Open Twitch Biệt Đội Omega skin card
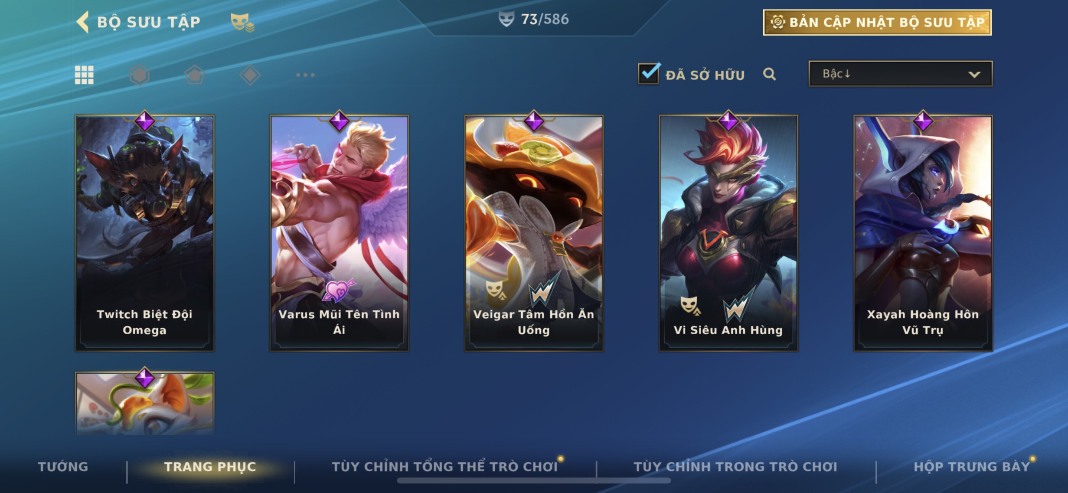This screenshot has height=493, width=1068. click(145, 233)
